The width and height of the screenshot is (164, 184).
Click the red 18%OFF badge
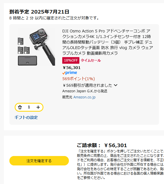[71, 60]
